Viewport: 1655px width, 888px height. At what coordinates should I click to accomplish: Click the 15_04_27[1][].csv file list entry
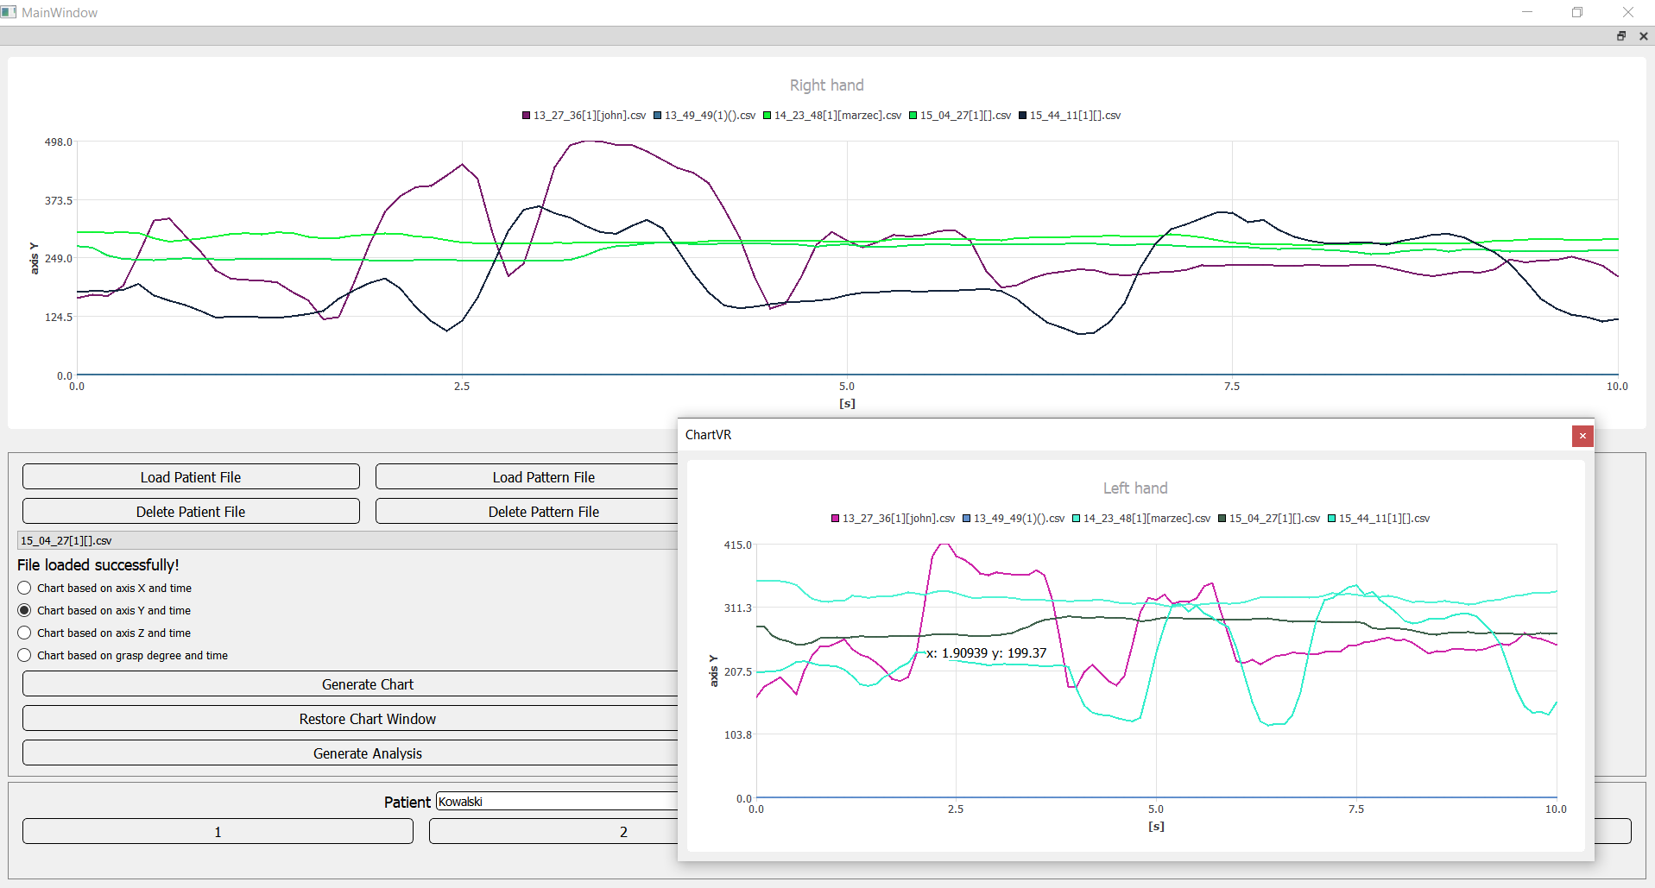pyautogui.click(x=347, y=540)
